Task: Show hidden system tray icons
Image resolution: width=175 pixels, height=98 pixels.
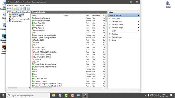Action: (145, 96)
